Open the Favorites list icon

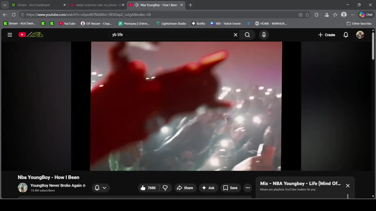pyautogui.click(x=335, y=15)
